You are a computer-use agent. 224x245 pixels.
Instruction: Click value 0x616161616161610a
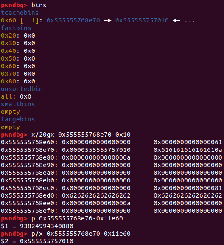click(188, 150)
